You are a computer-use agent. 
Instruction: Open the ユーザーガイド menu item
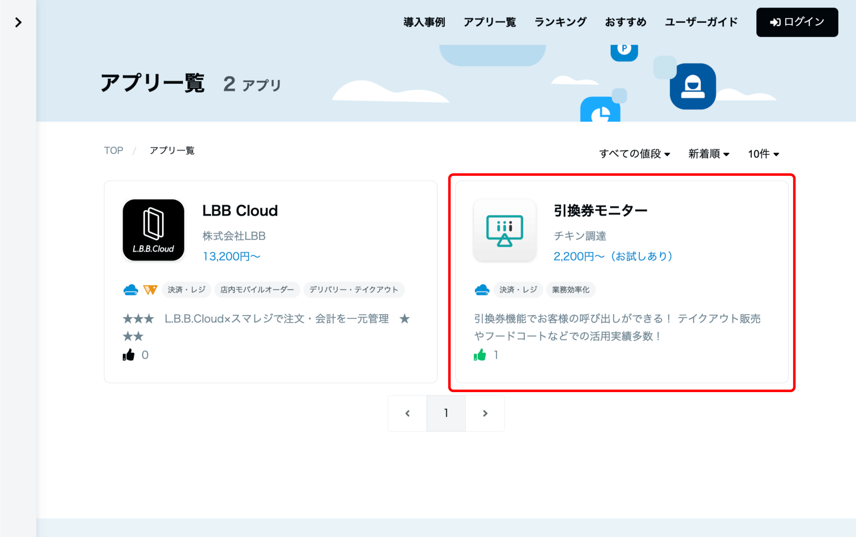click(701, 22)
